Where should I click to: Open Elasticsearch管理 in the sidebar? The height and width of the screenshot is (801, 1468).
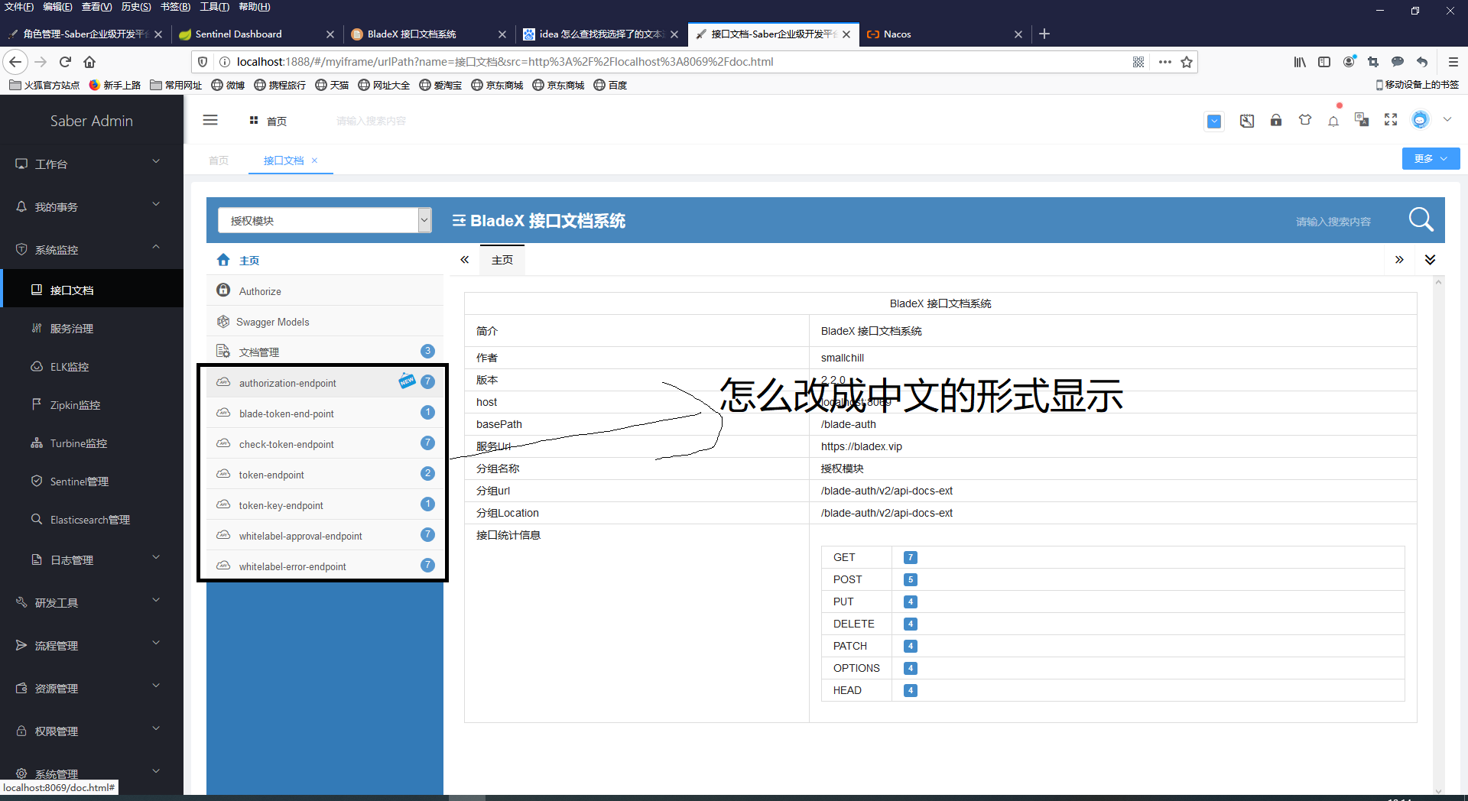tap(92, 519)
